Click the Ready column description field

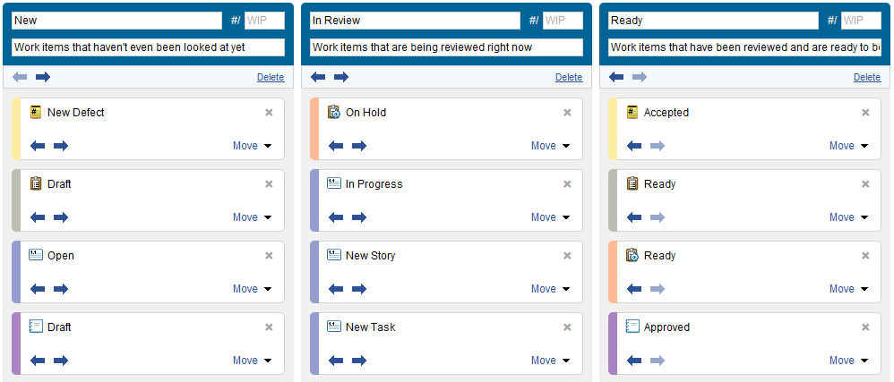[744, 47]
